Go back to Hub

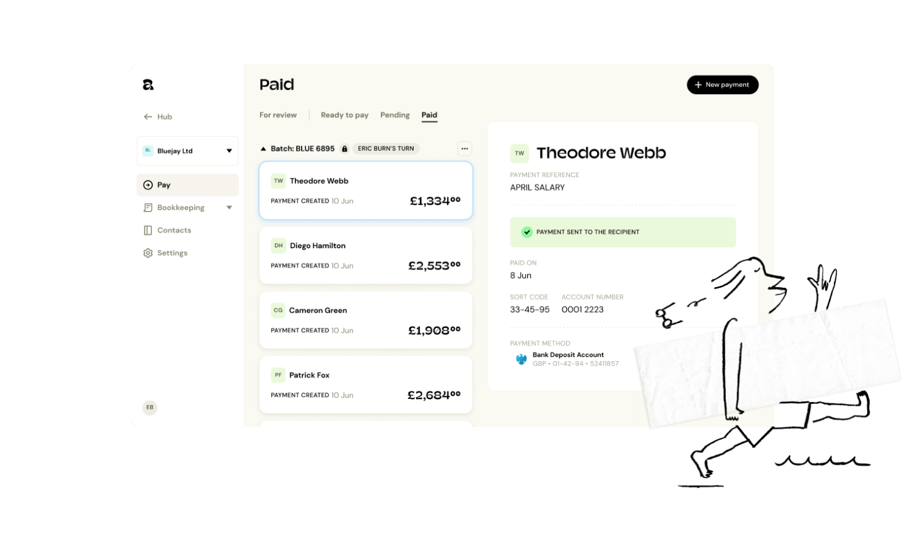tap(157, 117)
